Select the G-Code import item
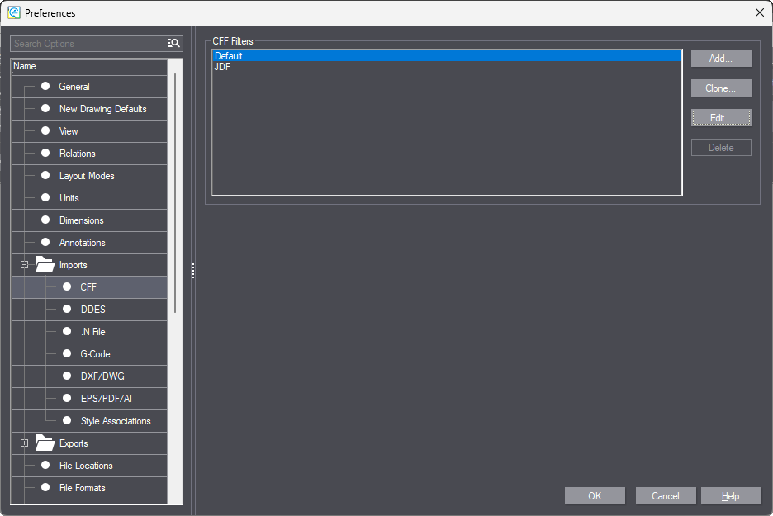 (x=95, y=354)
